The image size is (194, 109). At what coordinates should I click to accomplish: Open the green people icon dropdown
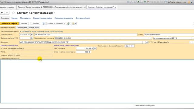[x=69, y=24]
